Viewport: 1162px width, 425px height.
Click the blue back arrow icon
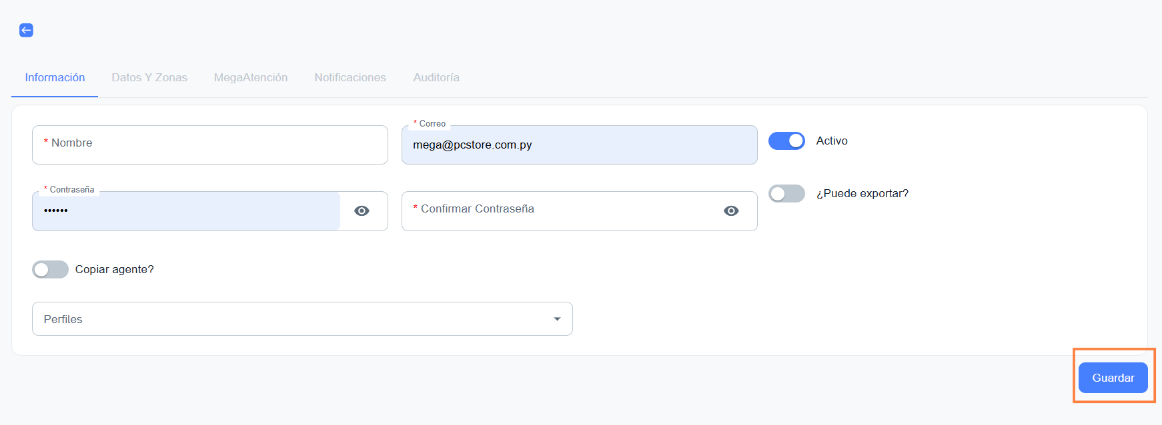pyautogui.click(x=26, y=30)
